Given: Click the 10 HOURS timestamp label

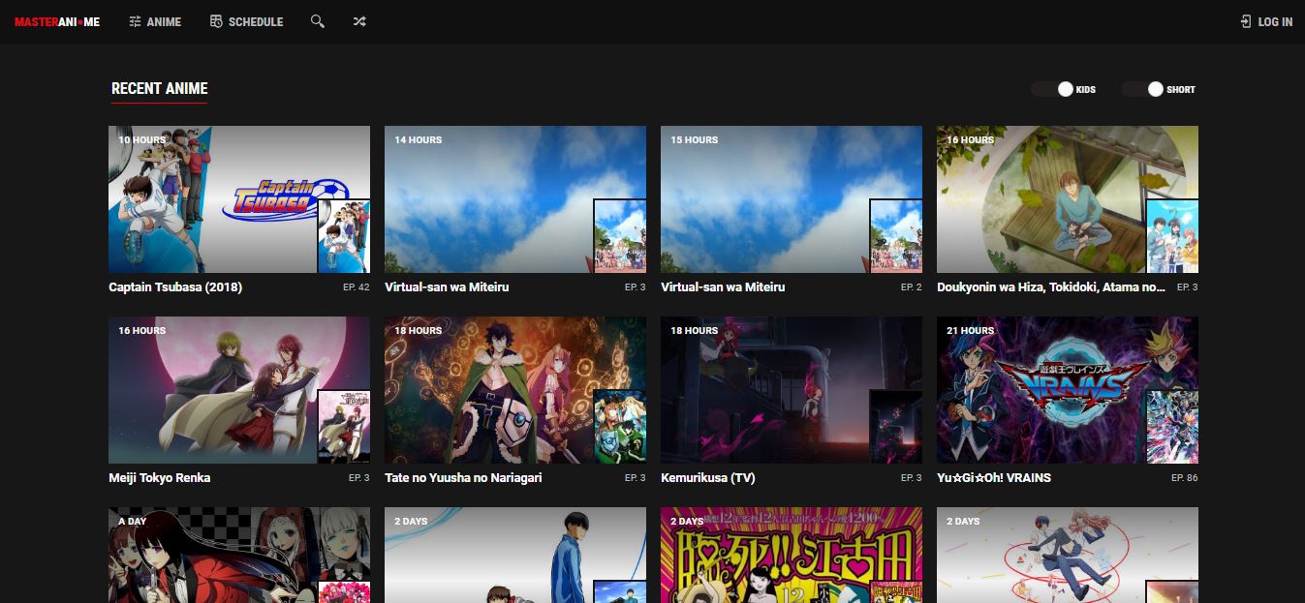Looking at the screenshot, I should click(x=142, y=140).
